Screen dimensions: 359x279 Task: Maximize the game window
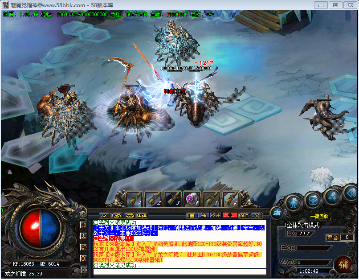coord(335,5)
